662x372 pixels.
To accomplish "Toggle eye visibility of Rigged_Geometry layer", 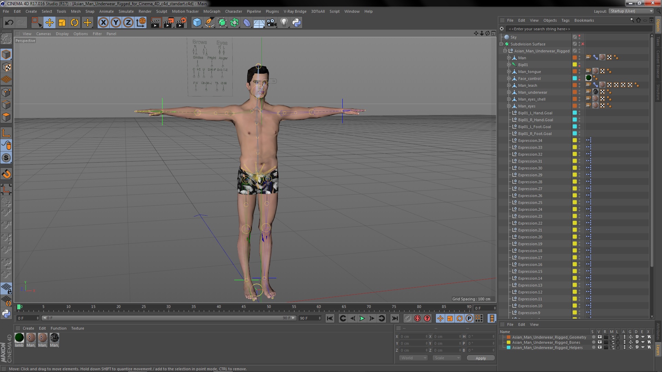I will coord(600,337).
